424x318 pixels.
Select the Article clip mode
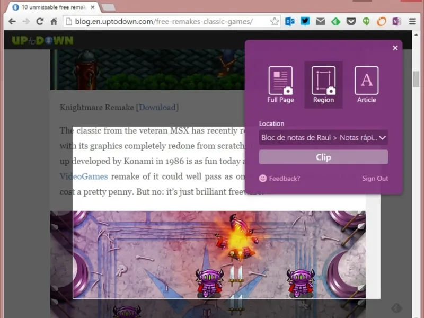(x=366, y=85)
